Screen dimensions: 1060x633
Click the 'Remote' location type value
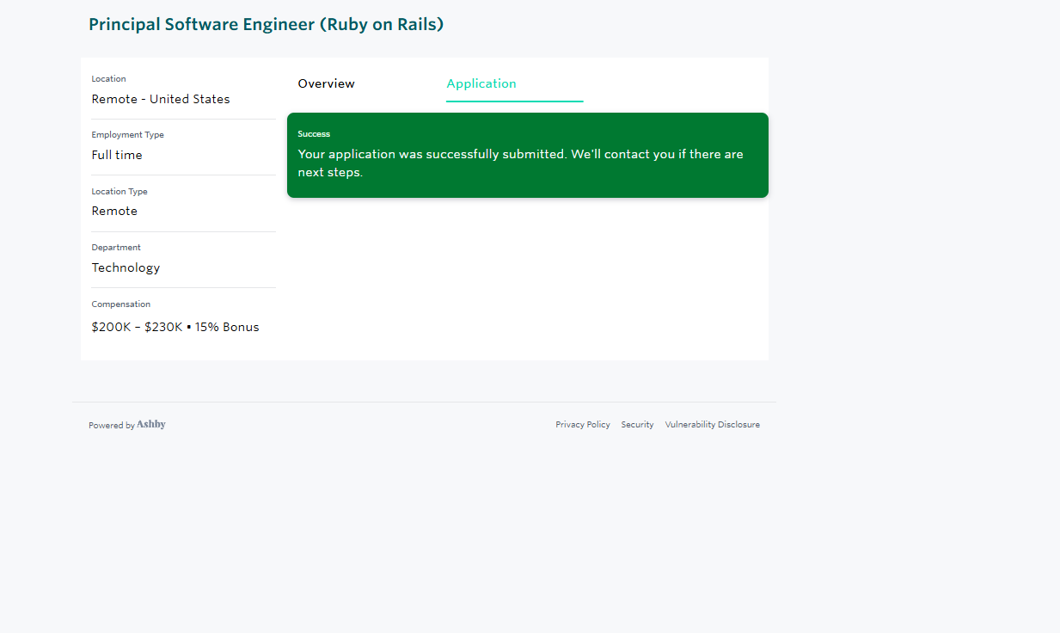click(114, 211)
